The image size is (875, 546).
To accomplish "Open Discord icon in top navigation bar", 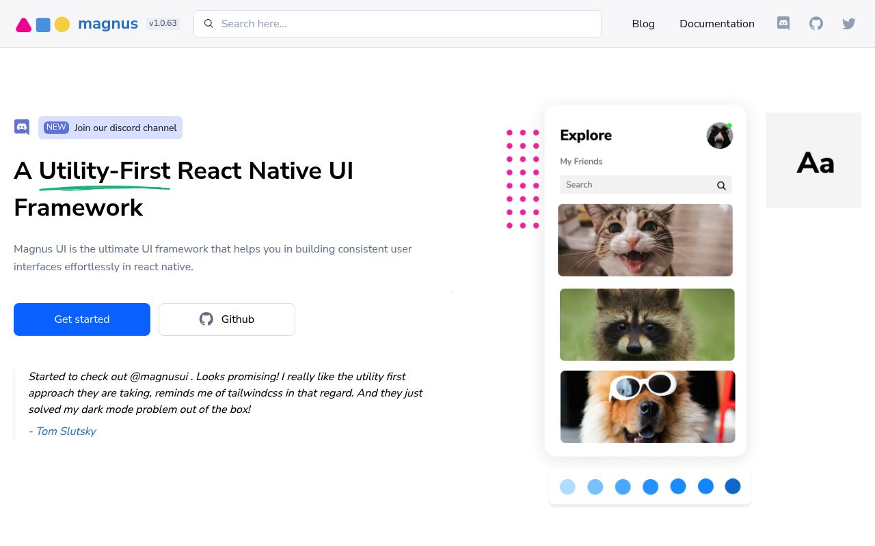I will [x=783, y=23].
